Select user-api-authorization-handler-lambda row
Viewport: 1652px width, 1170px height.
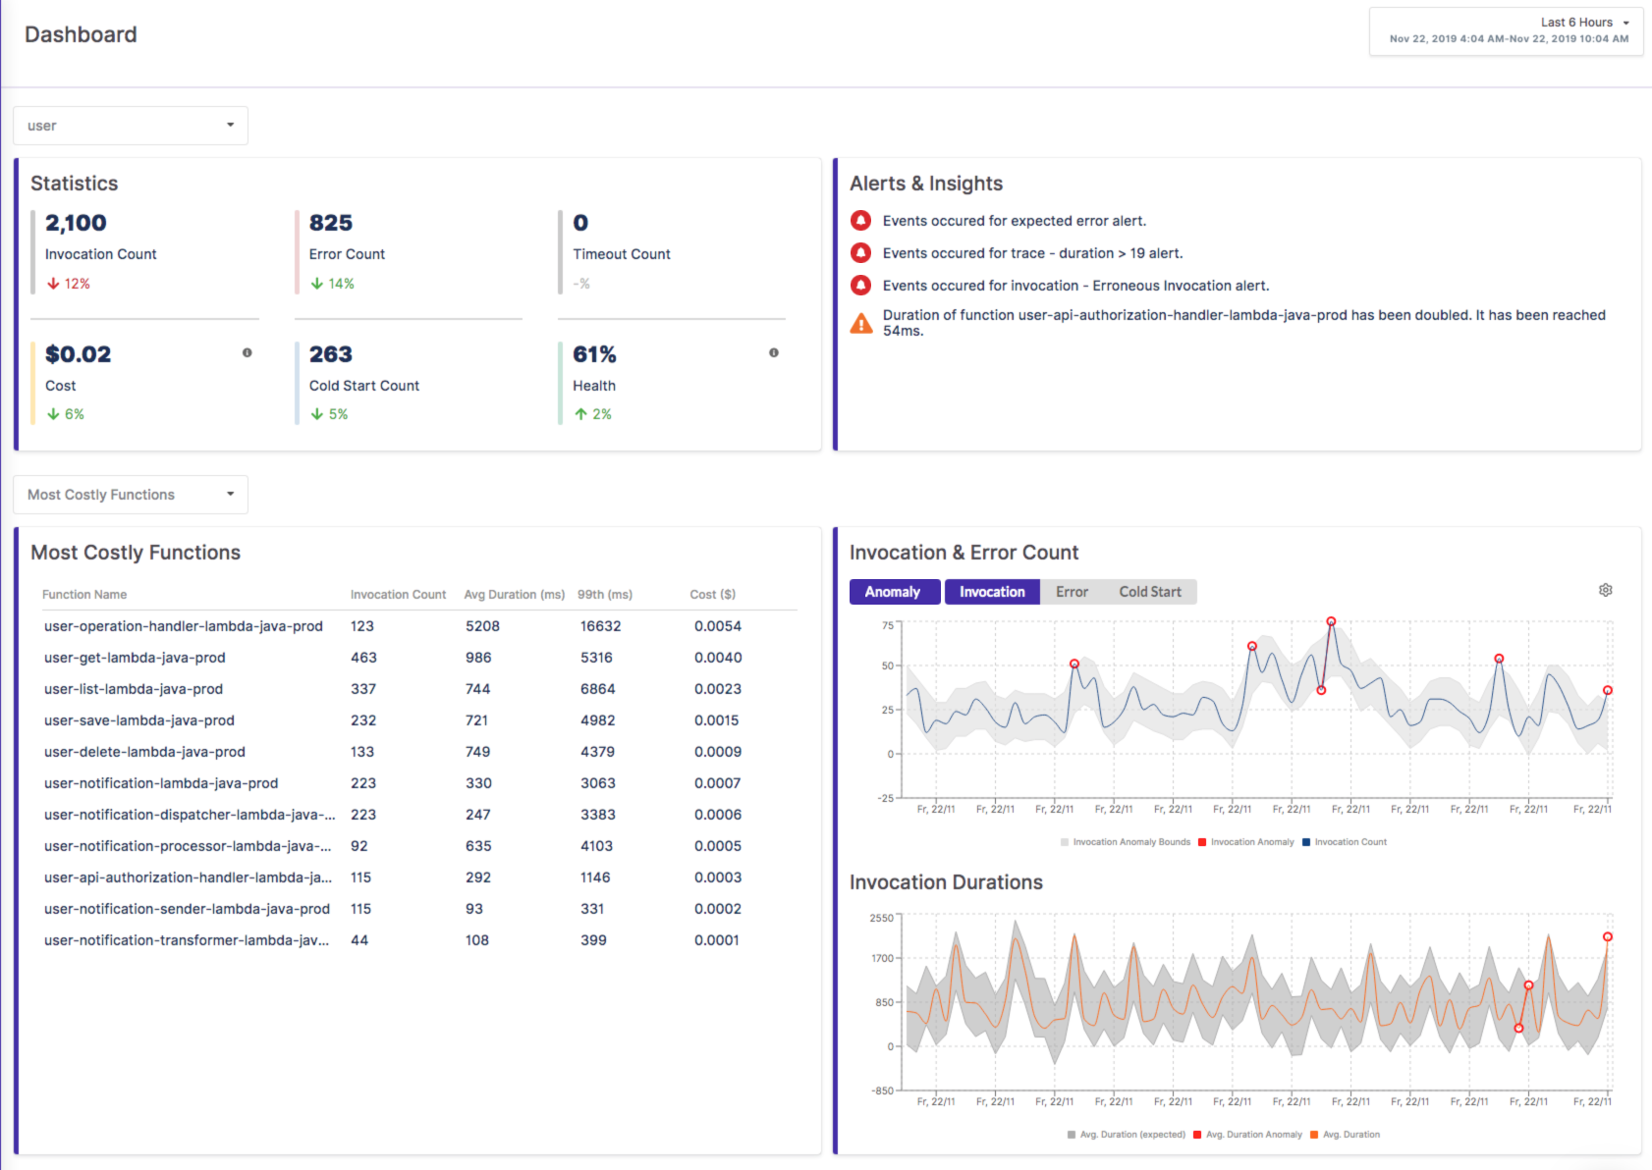point(419,877)
